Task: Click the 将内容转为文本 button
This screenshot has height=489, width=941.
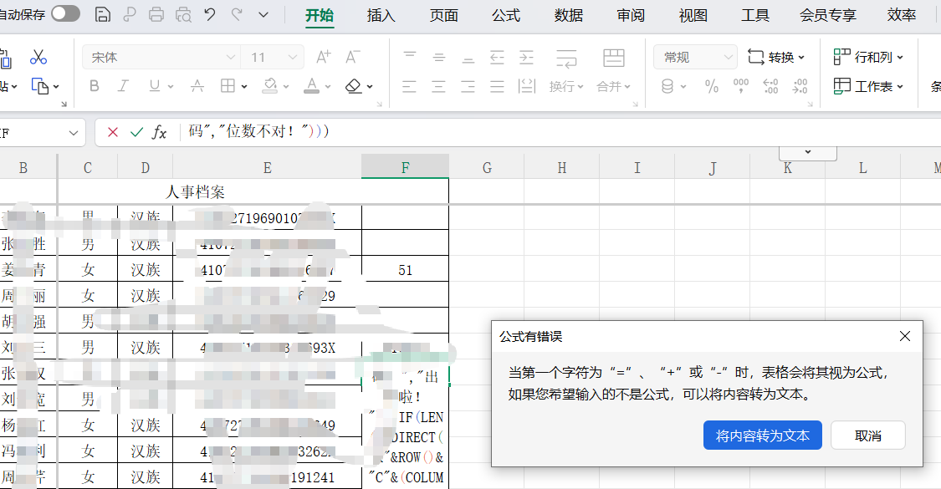Action: click(763, 436)
